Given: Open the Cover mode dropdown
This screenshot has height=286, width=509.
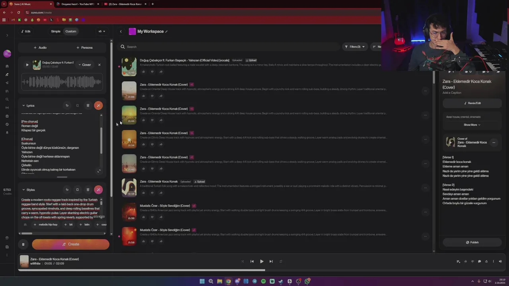Looking at the screenshot, I should [x=85, y=65].
